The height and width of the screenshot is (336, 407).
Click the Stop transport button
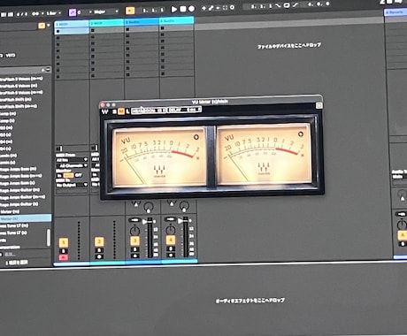point(183,9)
